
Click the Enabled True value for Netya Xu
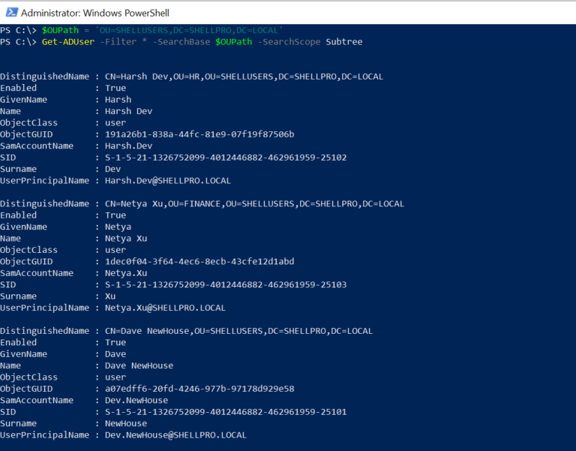(x=115, y=215)
